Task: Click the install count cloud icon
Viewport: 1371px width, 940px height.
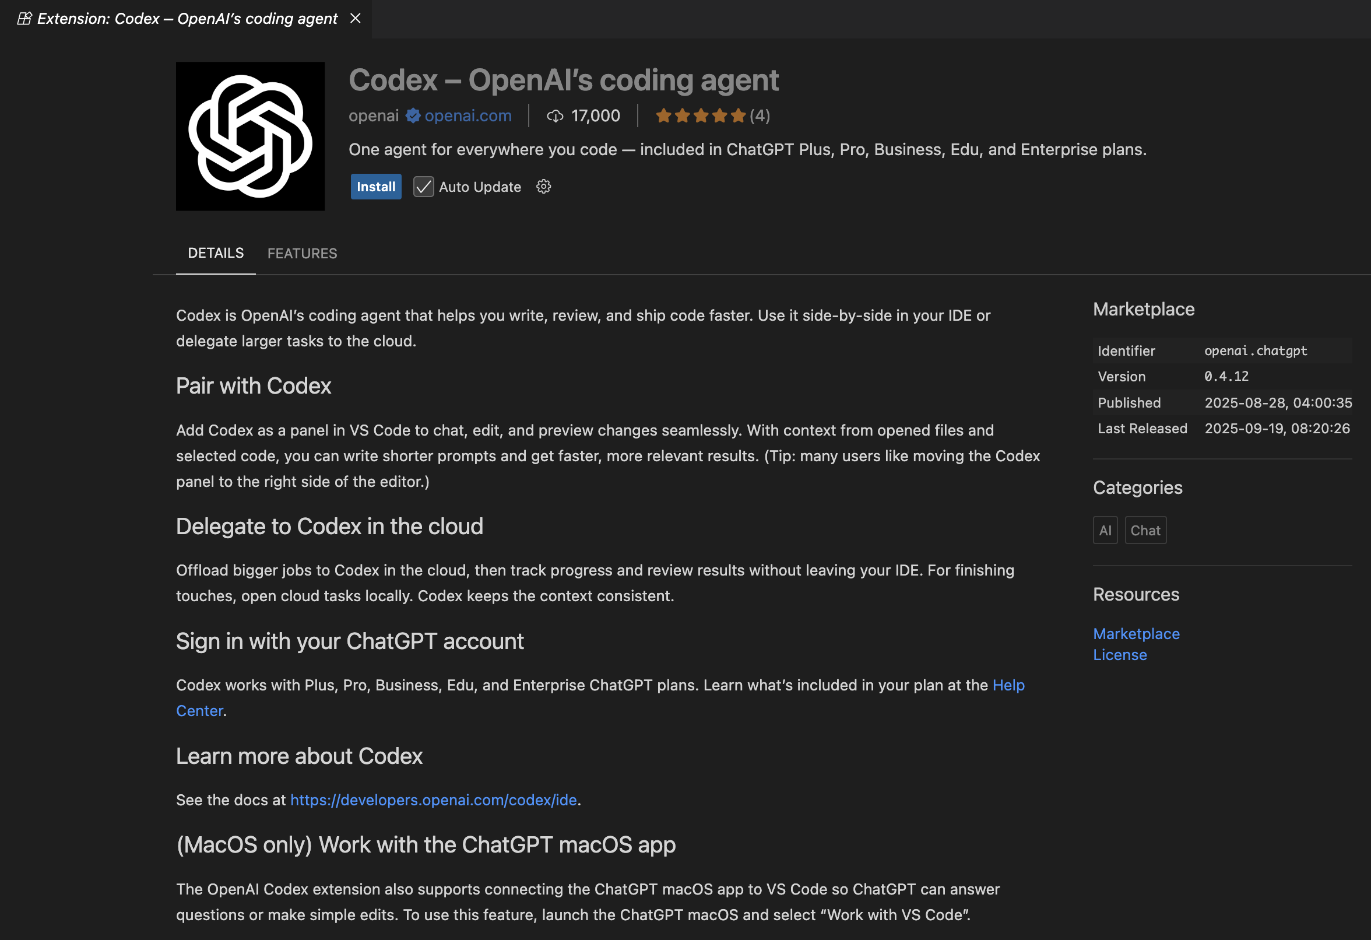Action: click(x=554, y=116)
